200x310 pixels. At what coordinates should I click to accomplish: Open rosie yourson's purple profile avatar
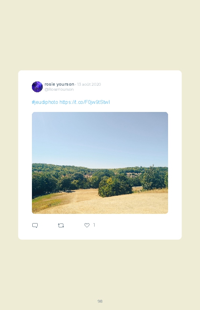click(37, 87)
